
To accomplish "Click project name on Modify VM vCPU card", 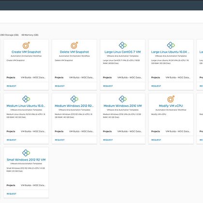I will [x=178, y=131].
